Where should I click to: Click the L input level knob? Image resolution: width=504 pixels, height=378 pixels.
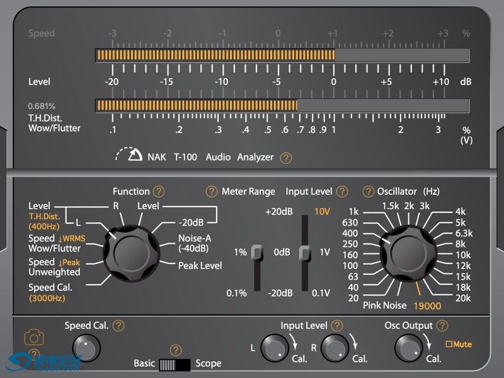[x=275, y=348]
